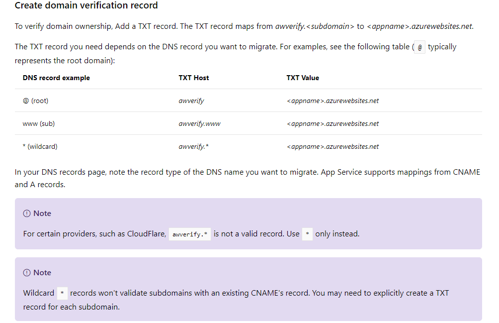Click the asterisk code in CloudFlare note
Image resolution: width=499 pixels, height=323 pixels.
tap(307, 234)
